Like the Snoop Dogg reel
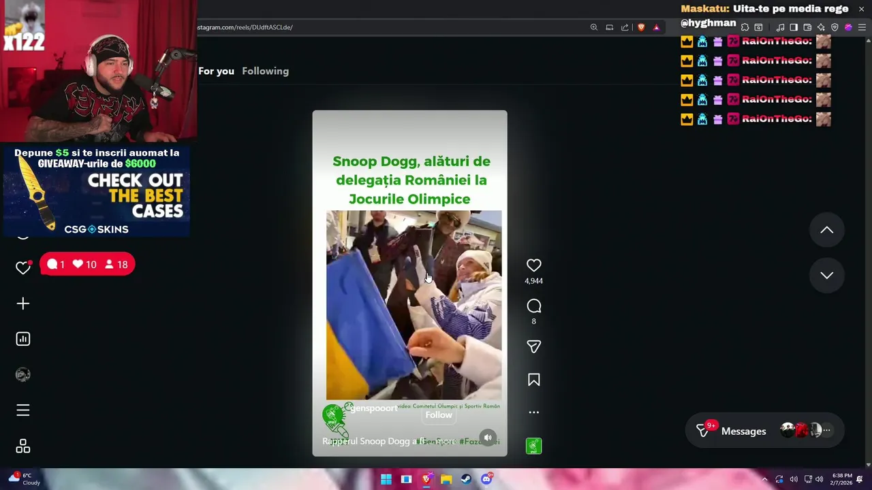The height and width of the screenshot is (490, 872). (x=533, y=265)
